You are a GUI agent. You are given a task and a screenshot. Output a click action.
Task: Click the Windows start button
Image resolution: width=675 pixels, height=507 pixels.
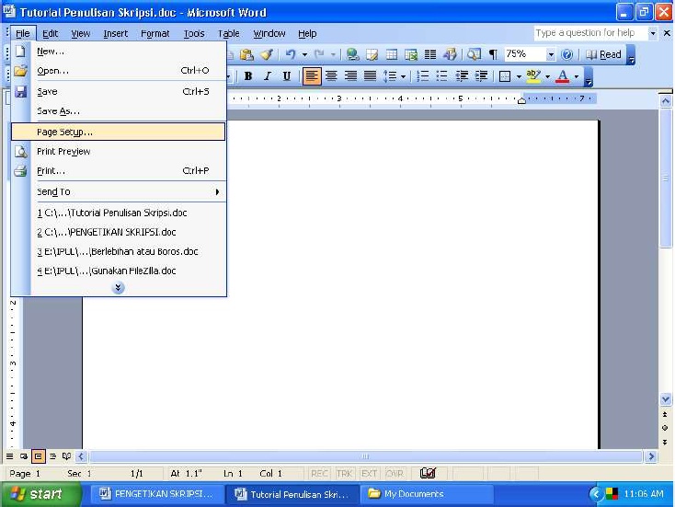pyautogui.click(x=40, y=493)
